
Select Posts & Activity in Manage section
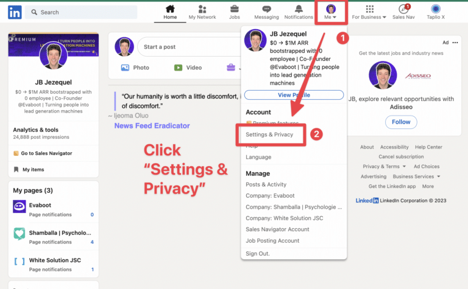(x=266, y=184)
